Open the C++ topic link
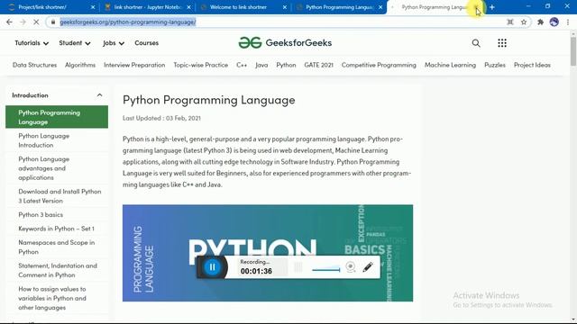This screenshot has height=324, width=577. tap(242, 65)
